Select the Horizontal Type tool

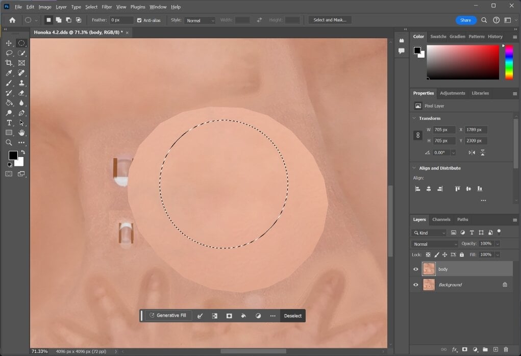pyautogui.click(x=9, y=123)
